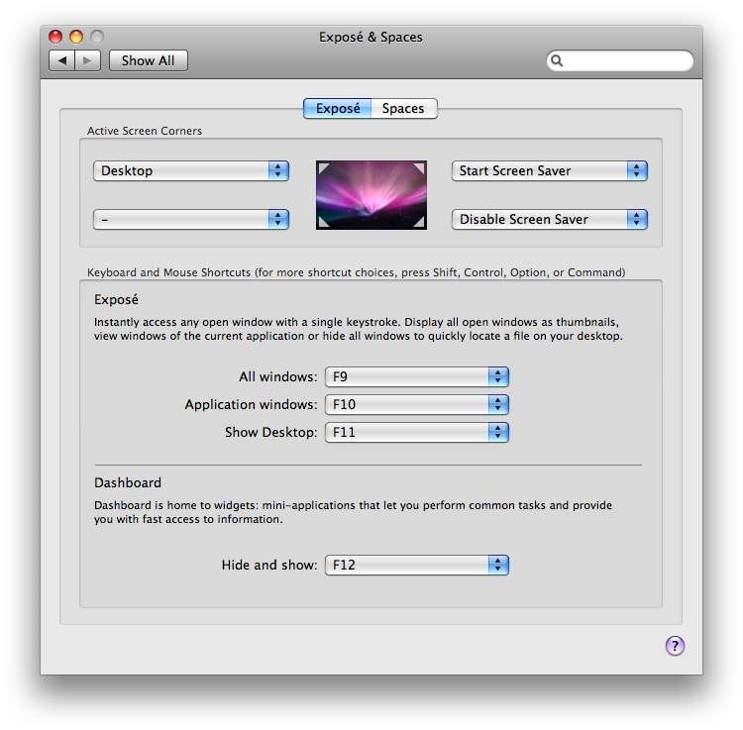This screenshot has height=730, width=743.
Task: Click the Active Screen Corners label
Action: 145,131
